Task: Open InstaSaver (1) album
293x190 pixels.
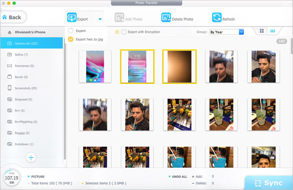Action: pos(31,144)
